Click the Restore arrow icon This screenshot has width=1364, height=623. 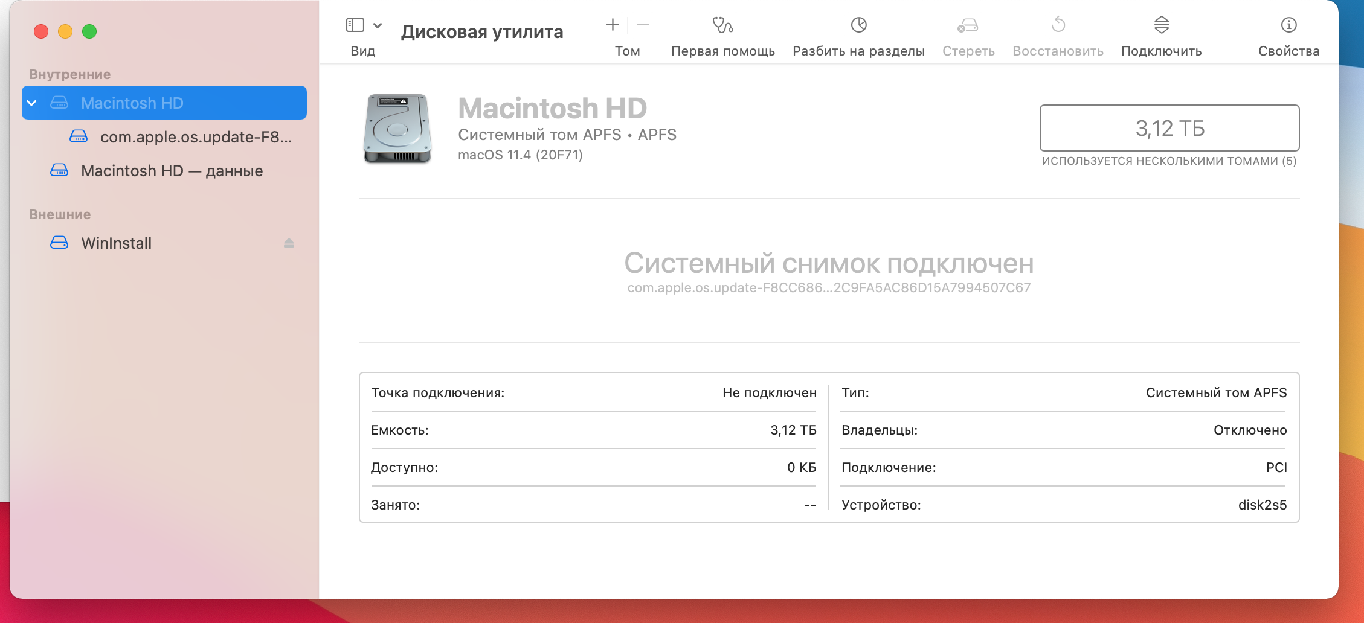click(1058, 25)
